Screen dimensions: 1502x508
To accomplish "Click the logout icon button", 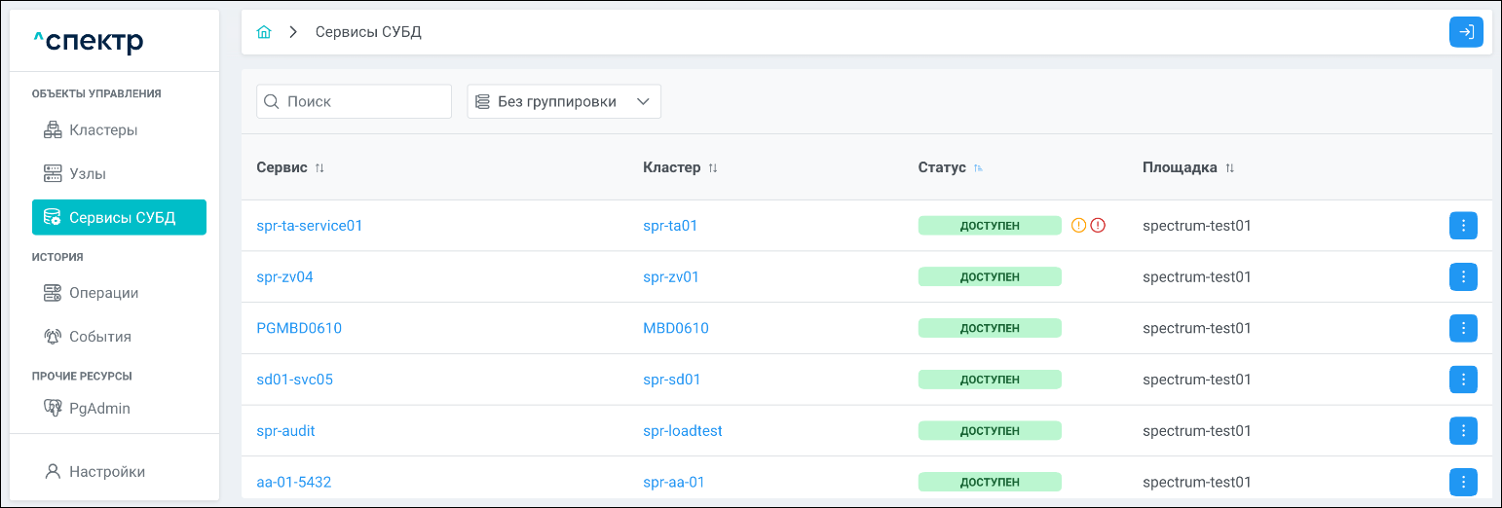I will tap(1465, 32).
